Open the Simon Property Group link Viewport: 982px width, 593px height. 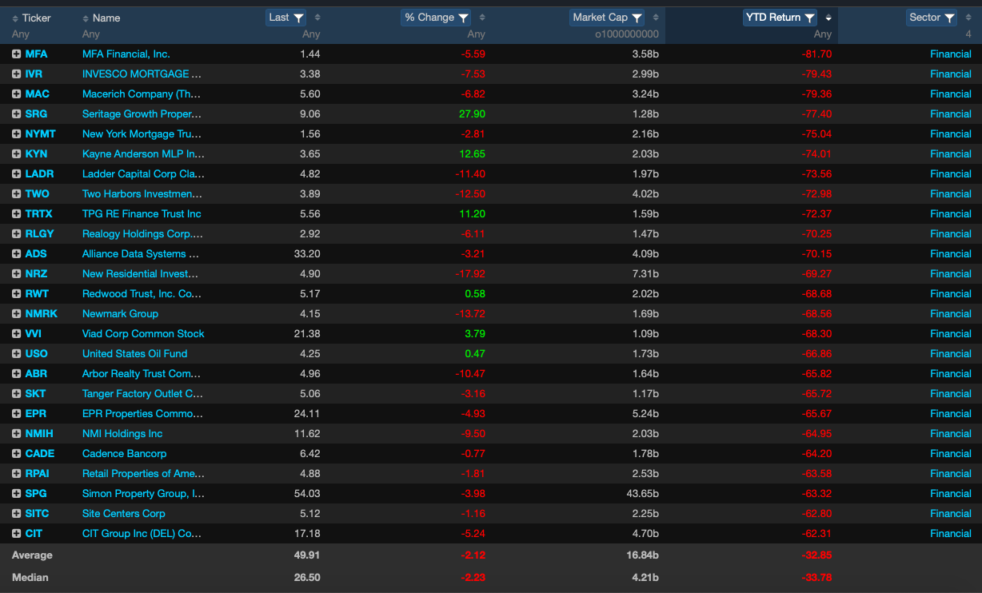[143, 493]
